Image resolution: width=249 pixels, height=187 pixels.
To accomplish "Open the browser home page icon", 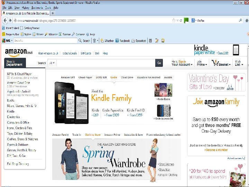I will coord(247,20).
